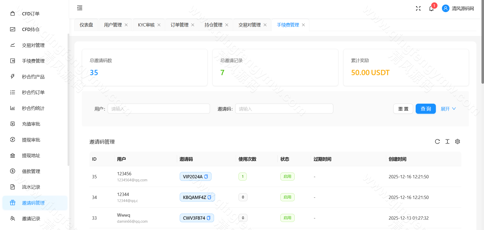484x230 pixels.
Task: Open the notification bell with badge
Action: point(431,8)
